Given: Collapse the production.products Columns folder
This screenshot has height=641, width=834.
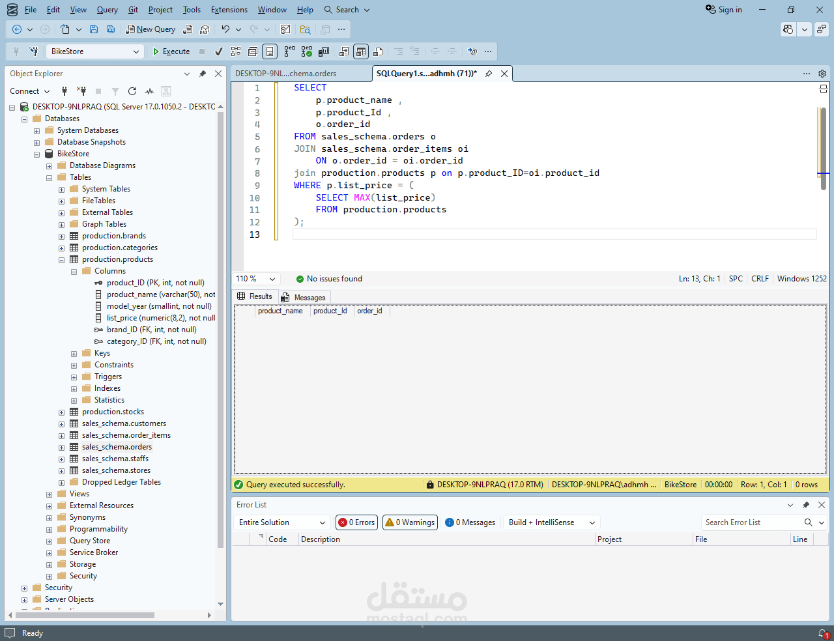Looking at the screenshot, I should (74, 271).
